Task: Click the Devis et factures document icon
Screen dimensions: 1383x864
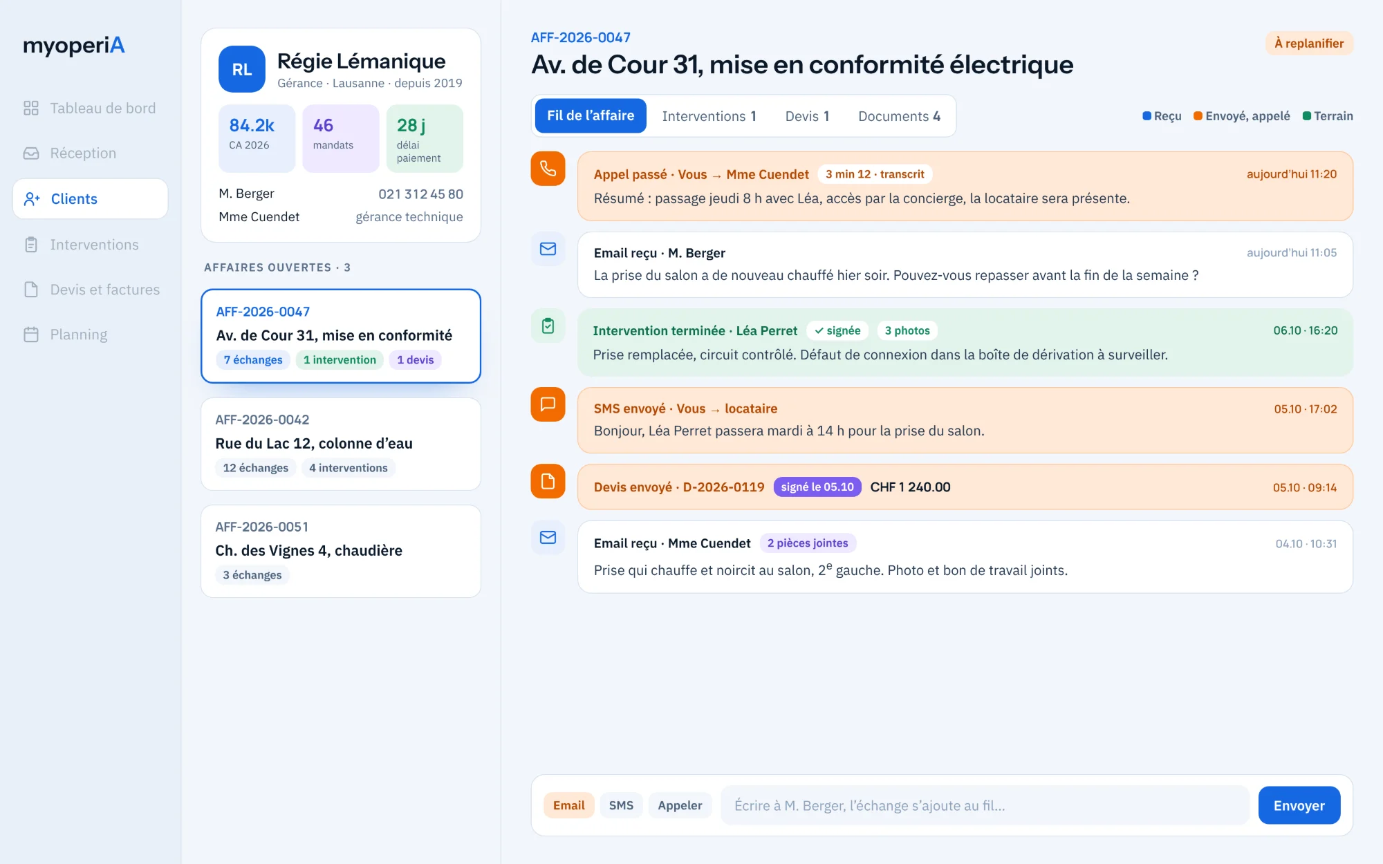Action: tap(31, 290)
